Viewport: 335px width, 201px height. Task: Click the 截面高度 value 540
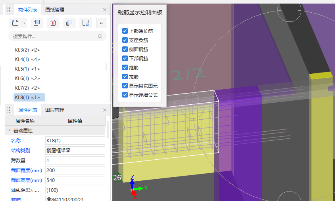coord(75,180)
